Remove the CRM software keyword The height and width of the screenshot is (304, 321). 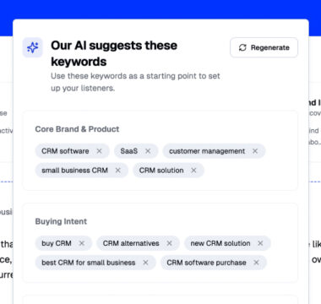[99, 151]
